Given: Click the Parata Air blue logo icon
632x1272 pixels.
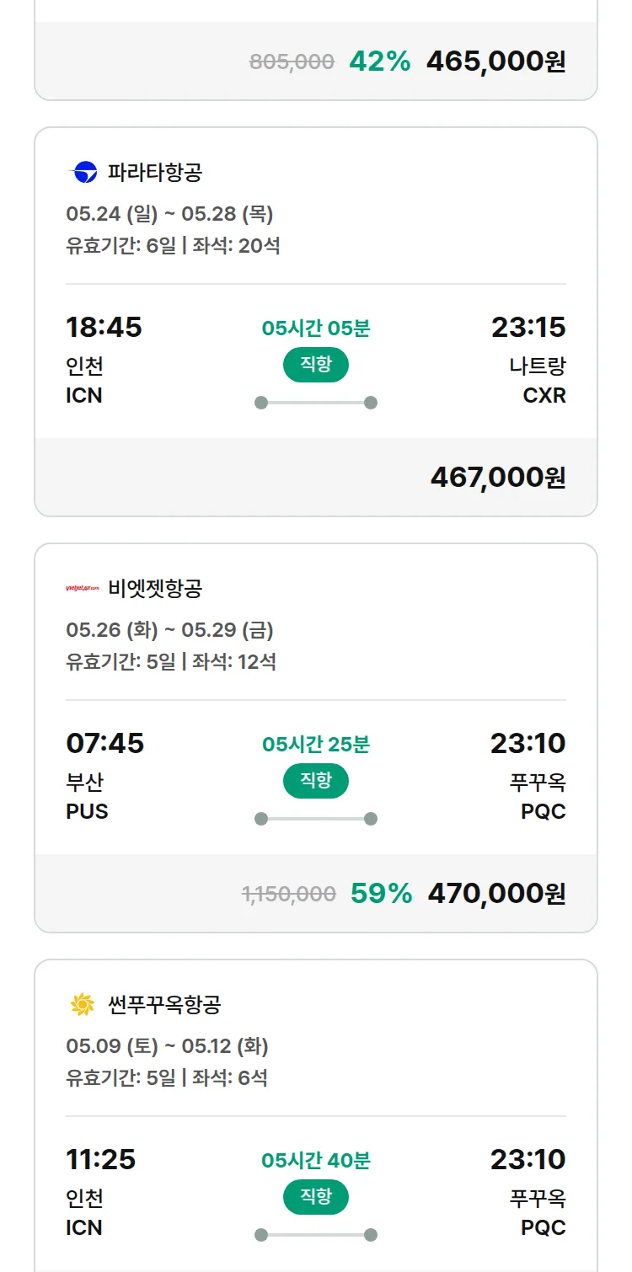Looking at the screenshot, I should [83, 173].
